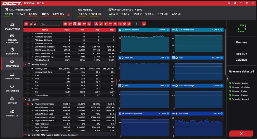Open info for GPU Temperature graph
The image size is (257, 139).
(222, 30)
